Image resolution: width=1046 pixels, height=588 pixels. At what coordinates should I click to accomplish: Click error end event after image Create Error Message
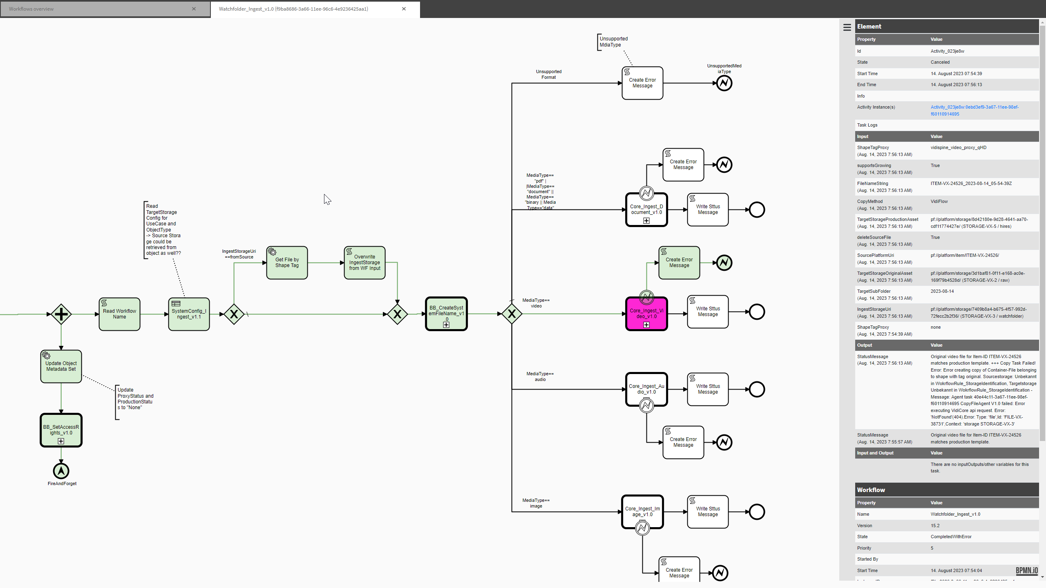pos(720,573)
